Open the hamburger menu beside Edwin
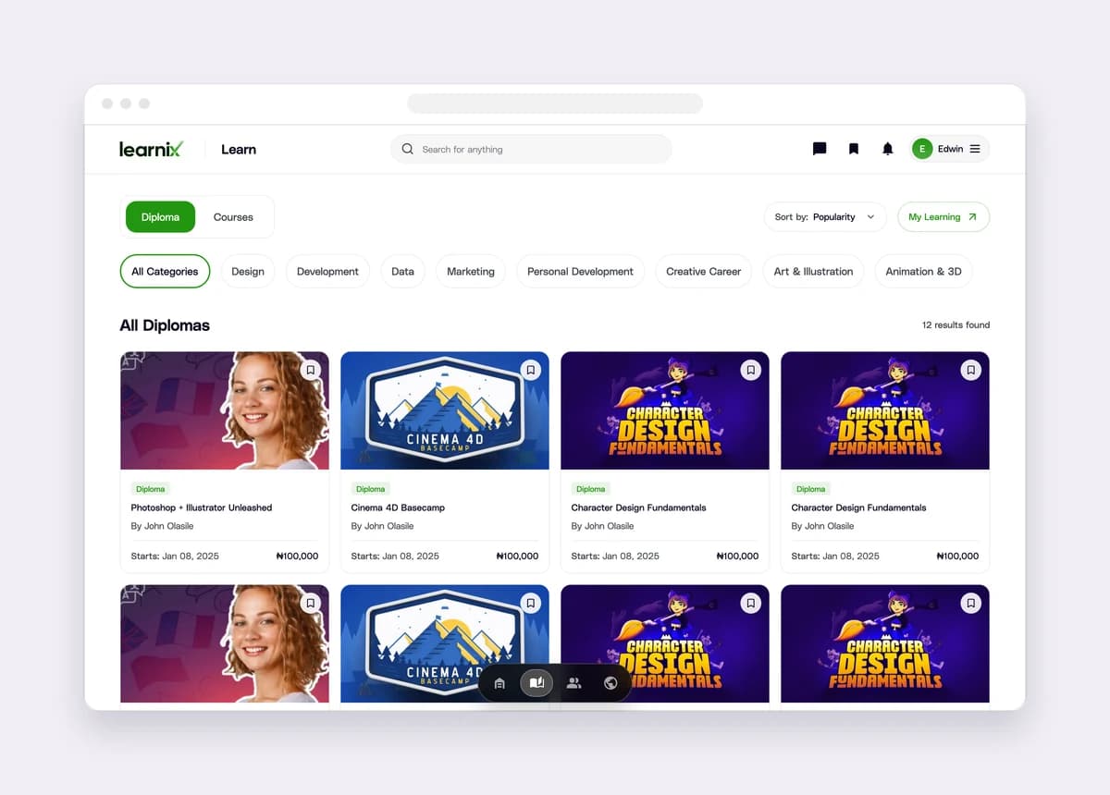 [x=975, y=149]
